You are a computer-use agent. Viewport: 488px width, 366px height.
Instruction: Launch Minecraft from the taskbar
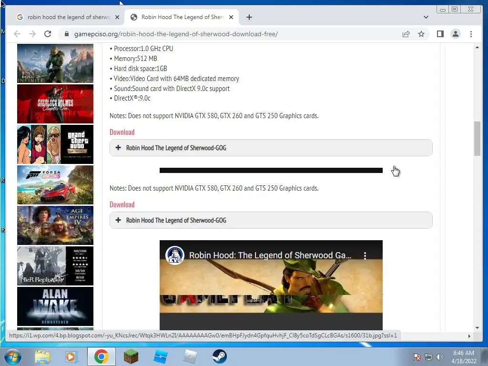tap(131, 356)
